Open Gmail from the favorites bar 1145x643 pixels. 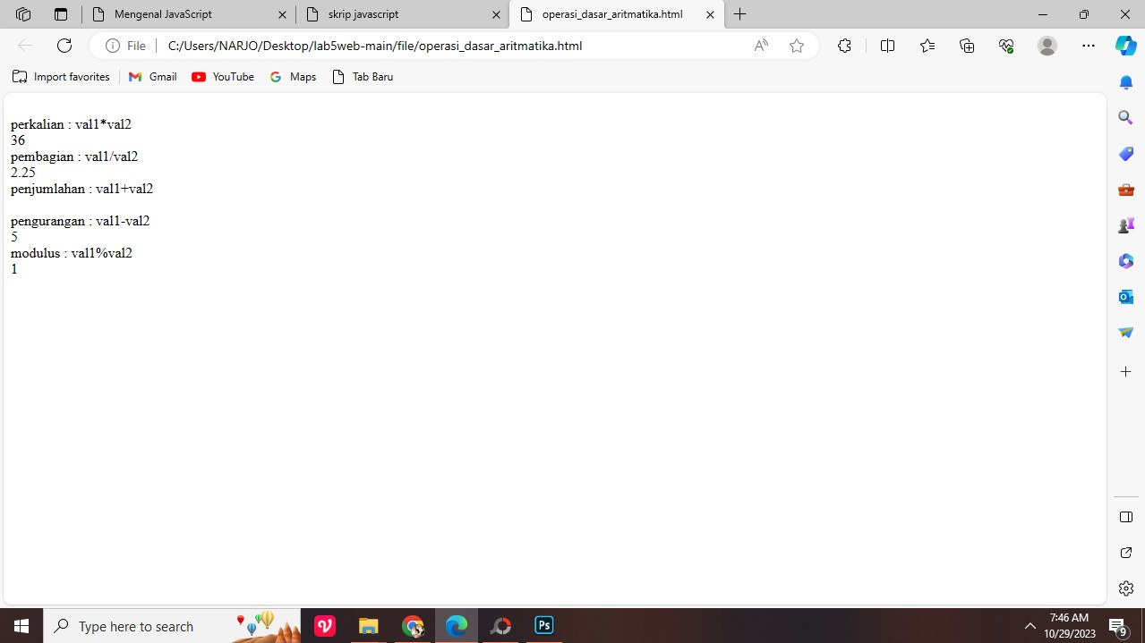click(152, 77)
